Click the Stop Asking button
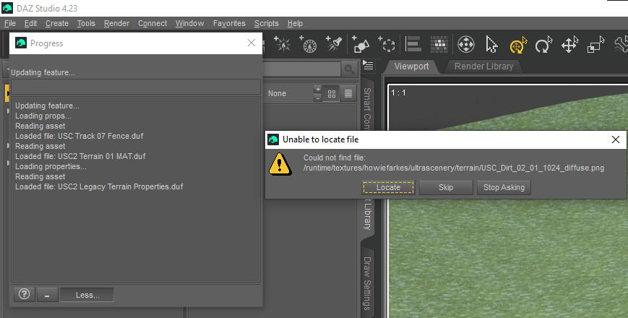 pos(504,187)
